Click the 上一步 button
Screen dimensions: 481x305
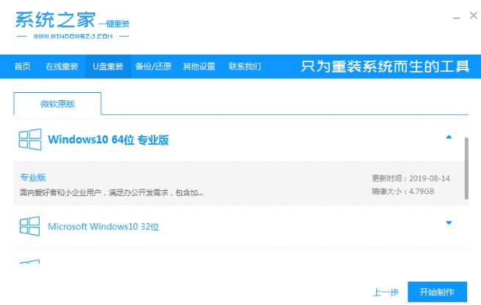click(386, 293)
